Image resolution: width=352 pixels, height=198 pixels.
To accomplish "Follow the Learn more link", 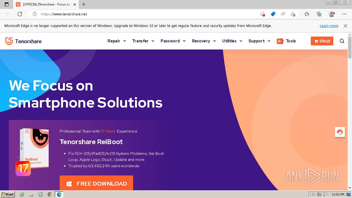I will point(329,26).
